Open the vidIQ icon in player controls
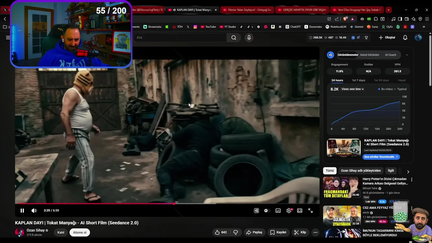This screenshot has height=243, width=432. 256,211
